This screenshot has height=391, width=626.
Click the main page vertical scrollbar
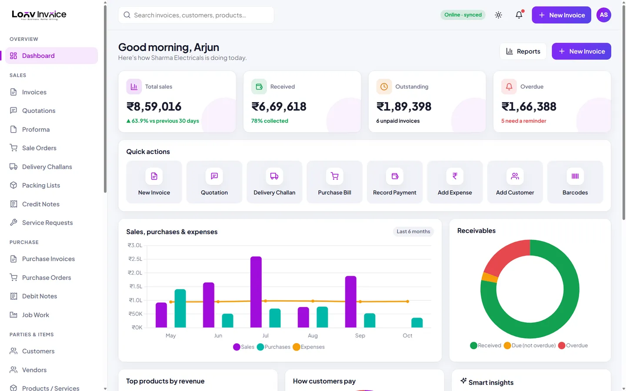pyautogui.click(x=624, y=113)
